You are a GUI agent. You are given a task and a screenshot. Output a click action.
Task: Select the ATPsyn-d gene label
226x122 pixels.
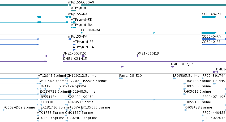tap(78, 8)
